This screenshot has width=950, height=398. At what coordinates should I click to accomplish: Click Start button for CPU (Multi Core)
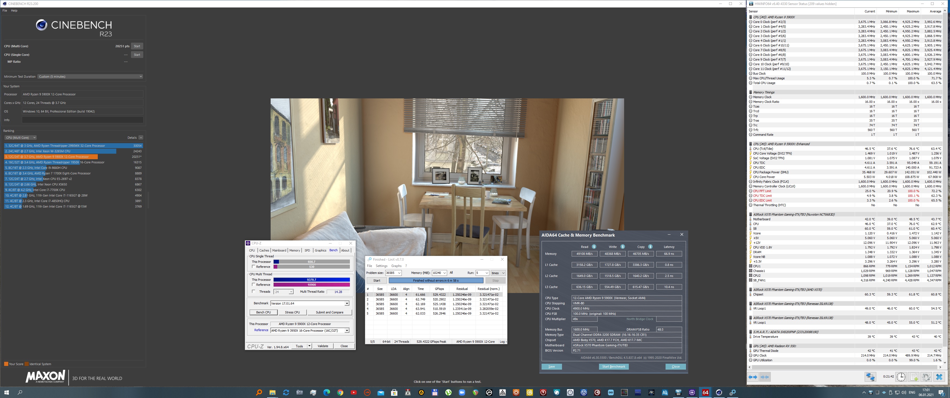(x=137, y=46)
